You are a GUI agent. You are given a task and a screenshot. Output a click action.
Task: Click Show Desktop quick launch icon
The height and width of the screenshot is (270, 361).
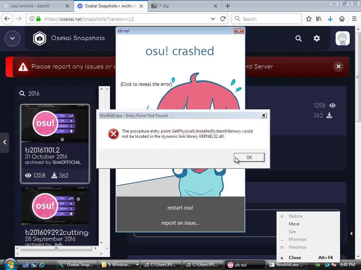tap(25, 265)
